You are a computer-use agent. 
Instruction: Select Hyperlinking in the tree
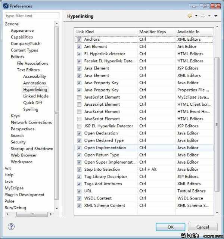[x=35, y=90]
